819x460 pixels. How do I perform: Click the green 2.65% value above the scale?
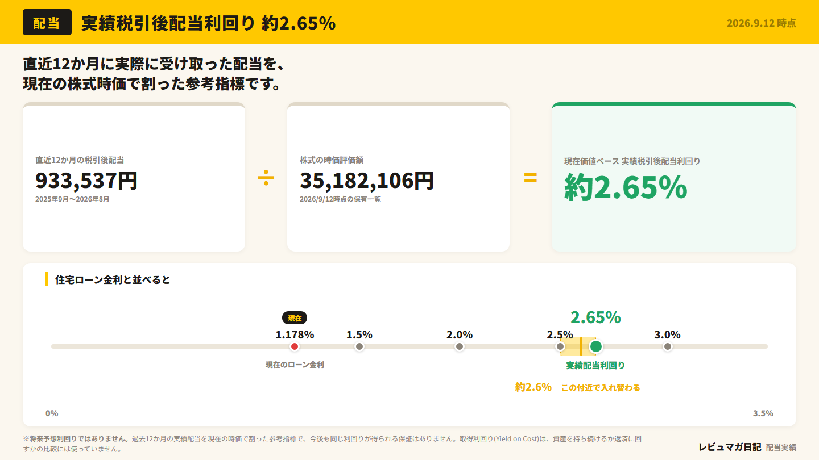pyautogui.click(x=595, y=317)
